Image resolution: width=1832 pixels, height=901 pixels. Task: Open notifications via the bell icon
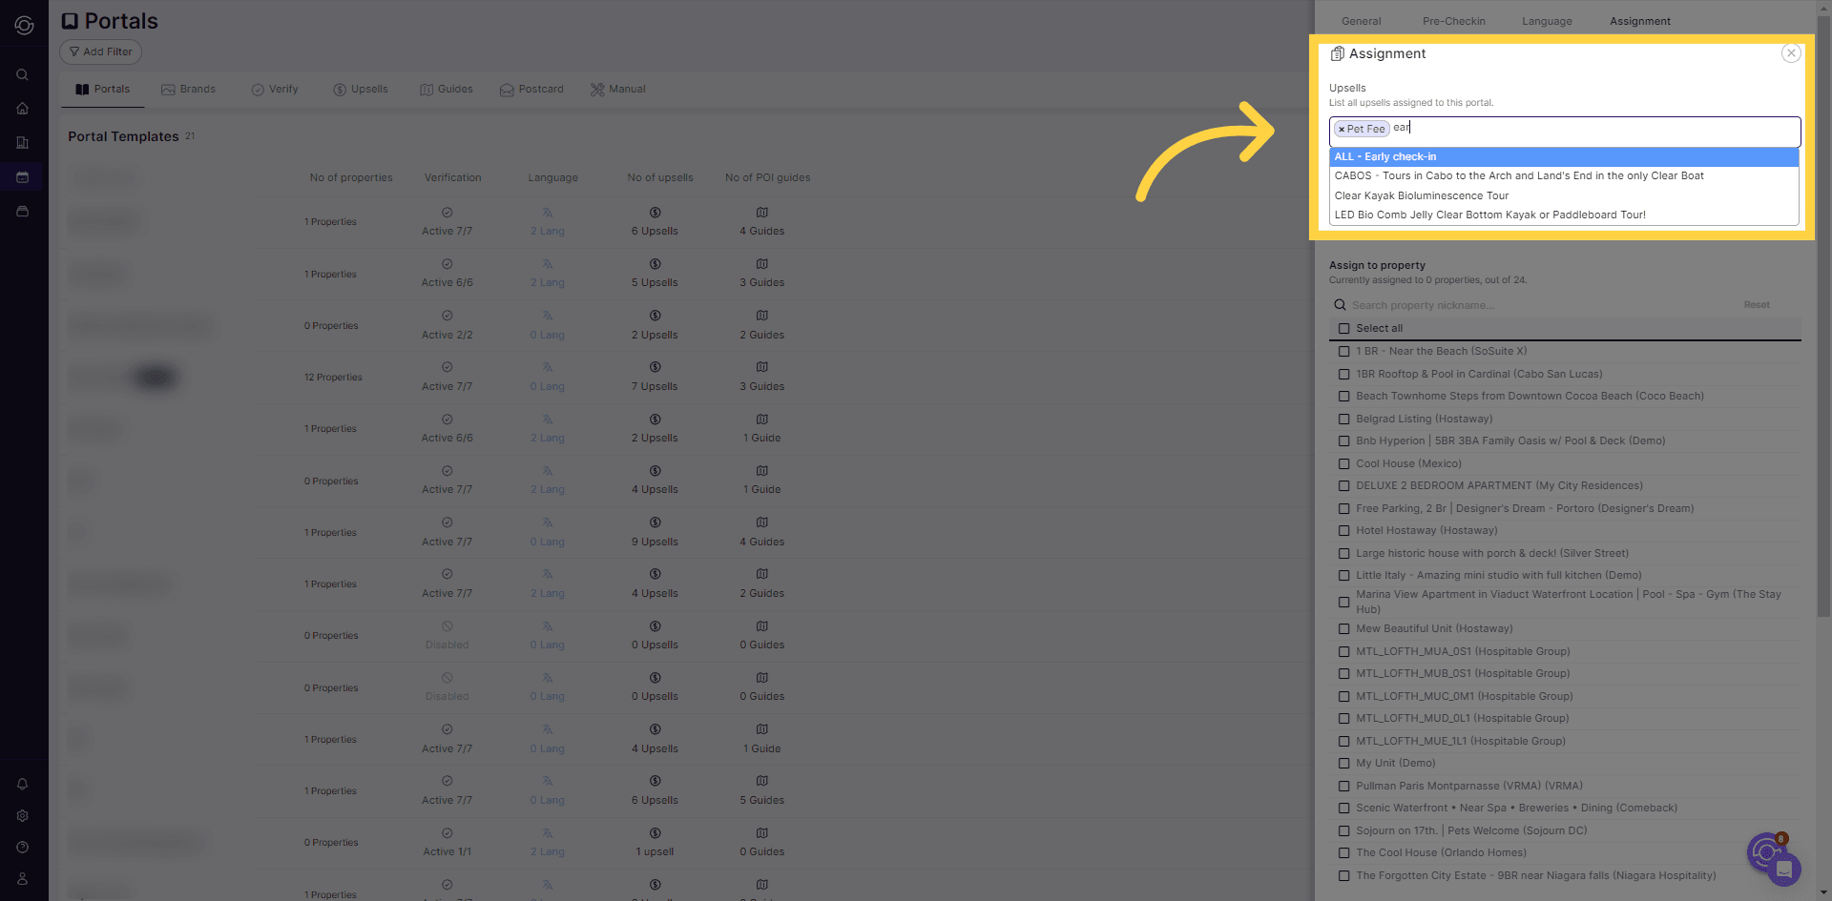click(x=22, y=784)
